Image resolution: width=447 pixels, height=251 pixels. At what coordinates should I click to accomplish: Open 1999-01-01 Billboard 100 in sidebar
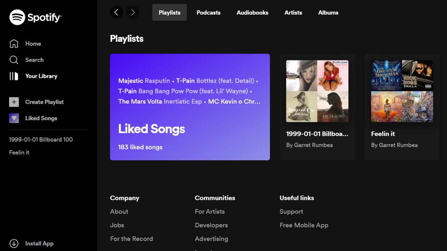(x=41, y=139)
